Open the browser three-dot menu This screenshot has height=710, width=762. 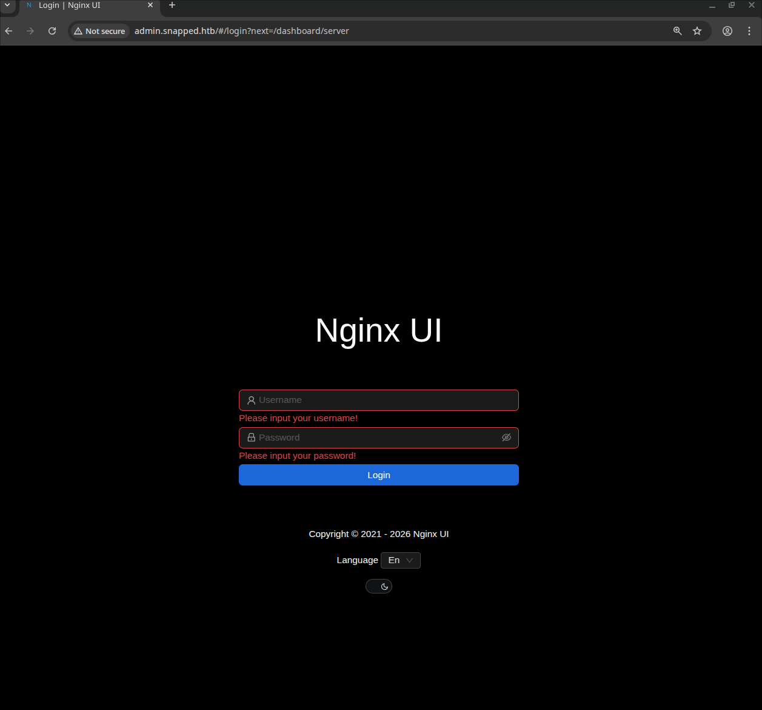click(x=749, y=31)
